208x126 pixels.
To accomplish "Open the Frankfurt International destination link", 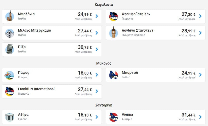I will [x=36, y=89].
